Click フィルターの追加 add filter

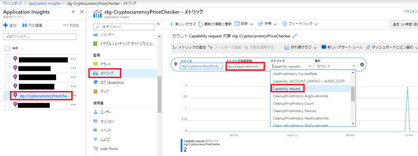224,47
